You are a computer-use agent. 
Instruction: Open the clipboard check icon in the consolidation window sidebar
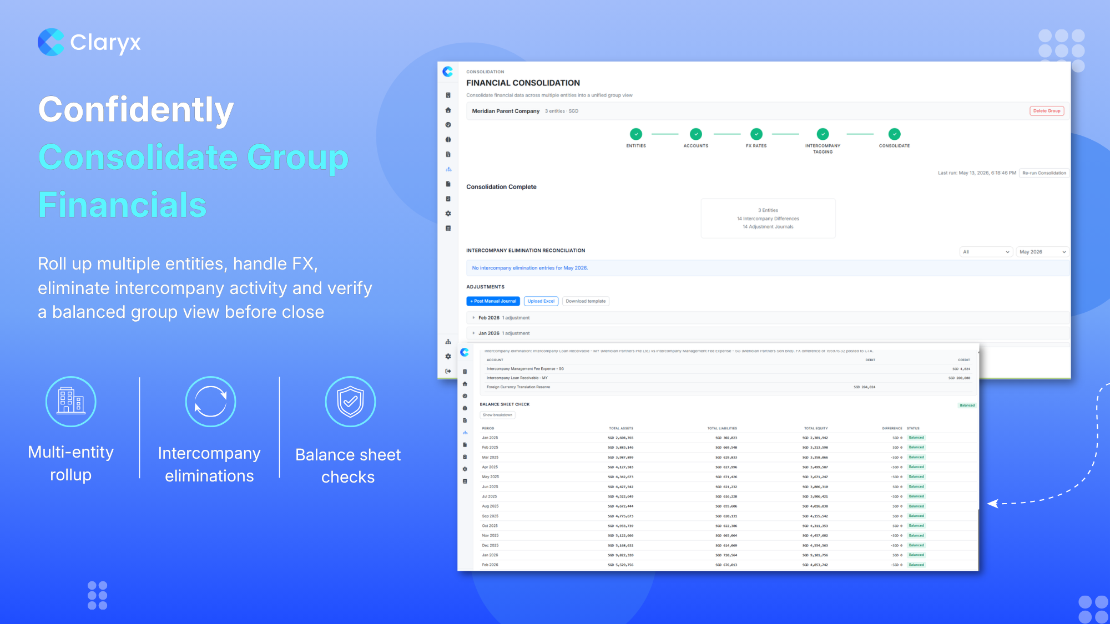coord(448,199)
